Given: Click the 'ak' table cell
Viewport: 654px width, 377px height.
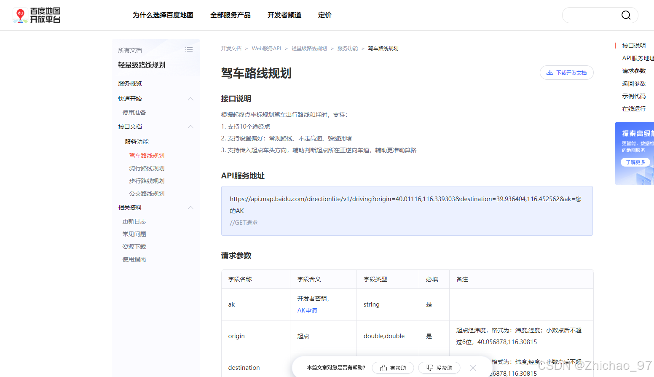Looking at the screenshot, I should [x=256, y=304].
